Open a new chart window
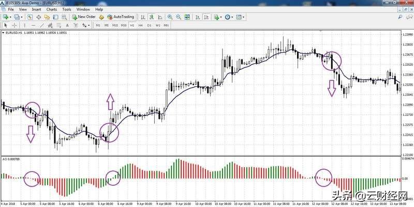The width and height of the screenshot is (414, 207). click(6, 17)
